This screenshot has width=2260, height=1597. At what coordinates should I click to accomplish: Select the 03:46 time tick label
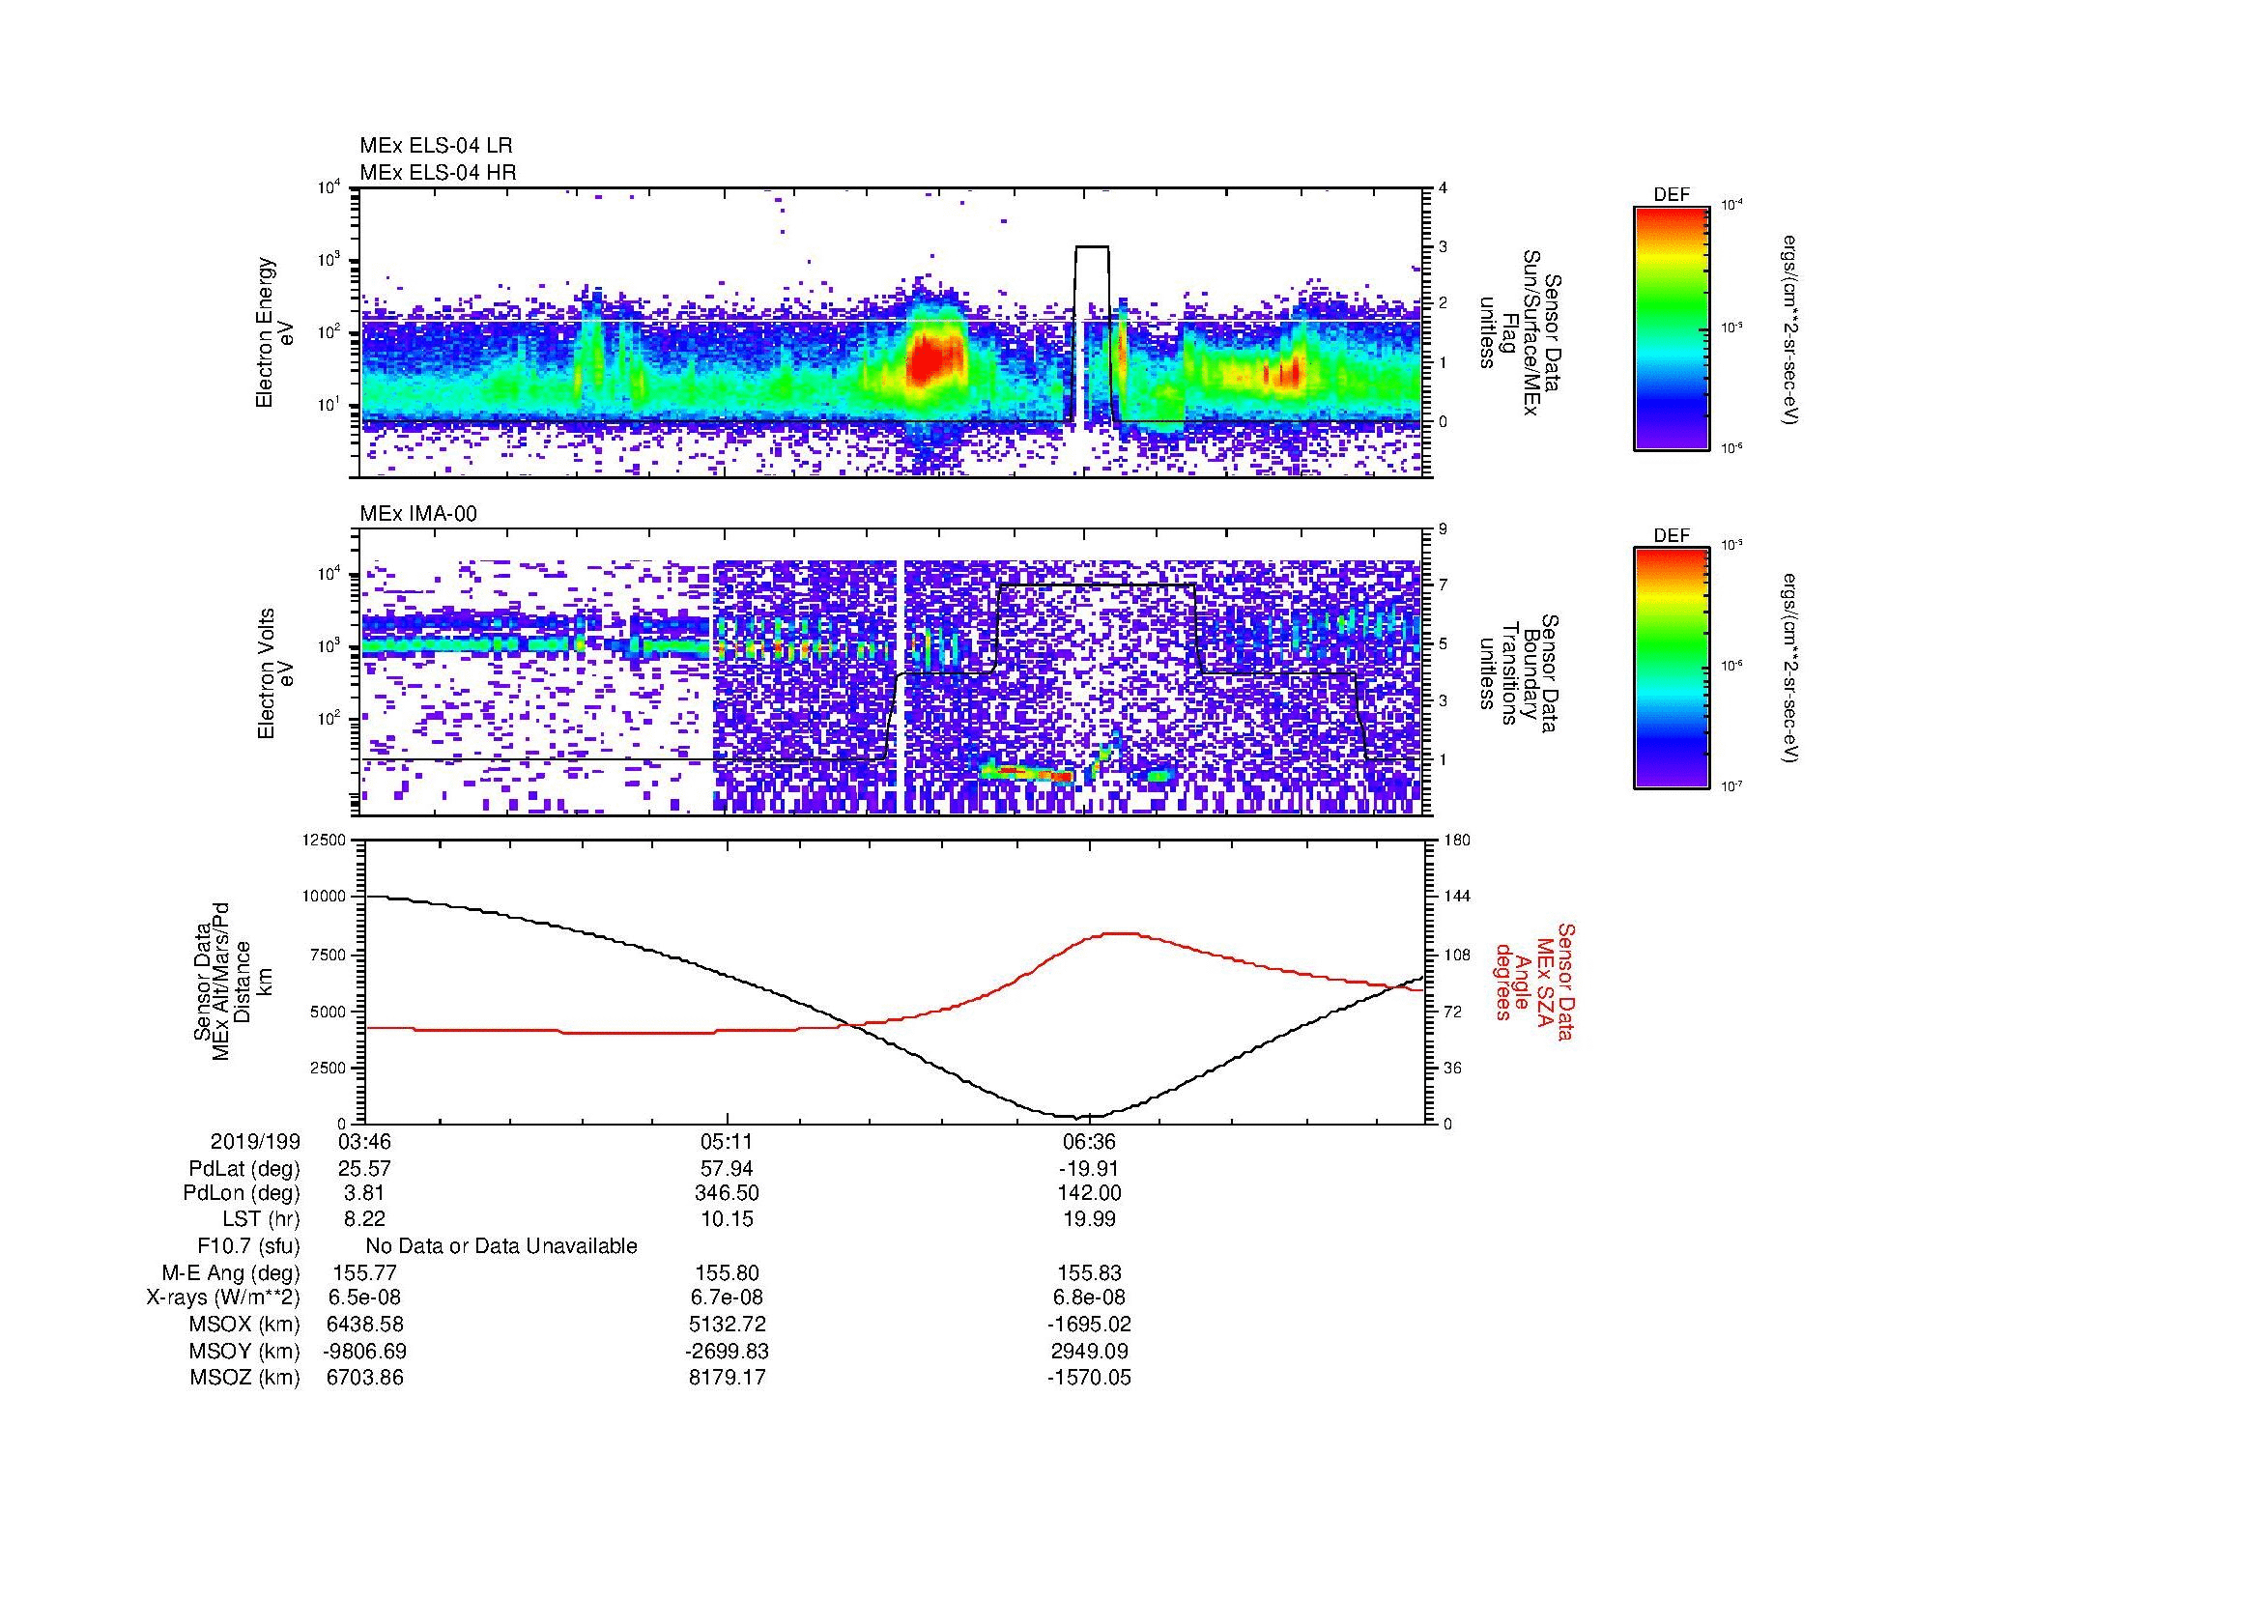pyautogui.click(x=364, y=1141)
